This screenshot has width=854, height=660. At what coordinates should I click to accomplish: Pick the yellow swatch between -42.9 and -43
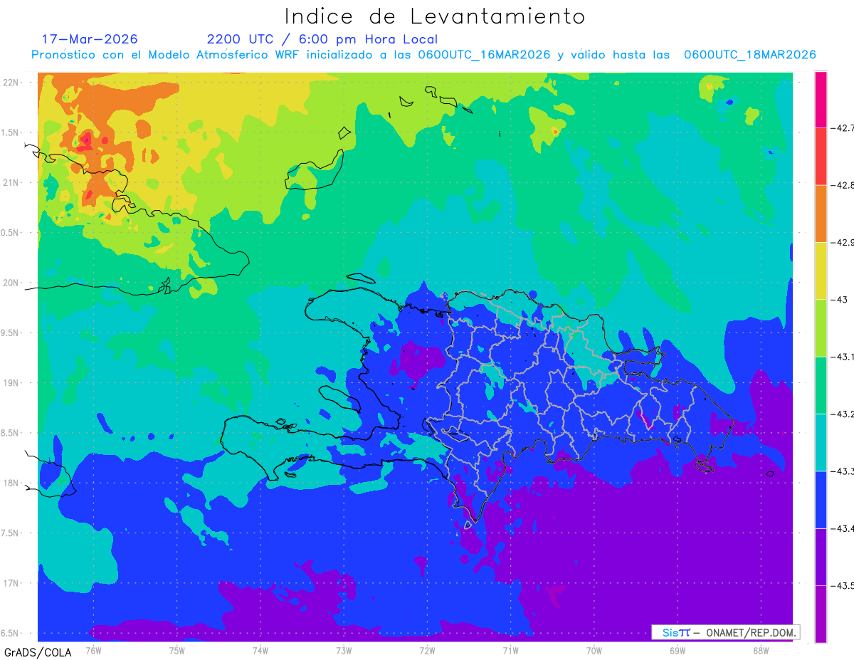pyautogui.click(x=821, y=271)
